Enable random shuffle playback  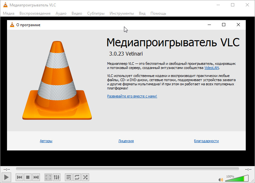(x=85, y=177)
